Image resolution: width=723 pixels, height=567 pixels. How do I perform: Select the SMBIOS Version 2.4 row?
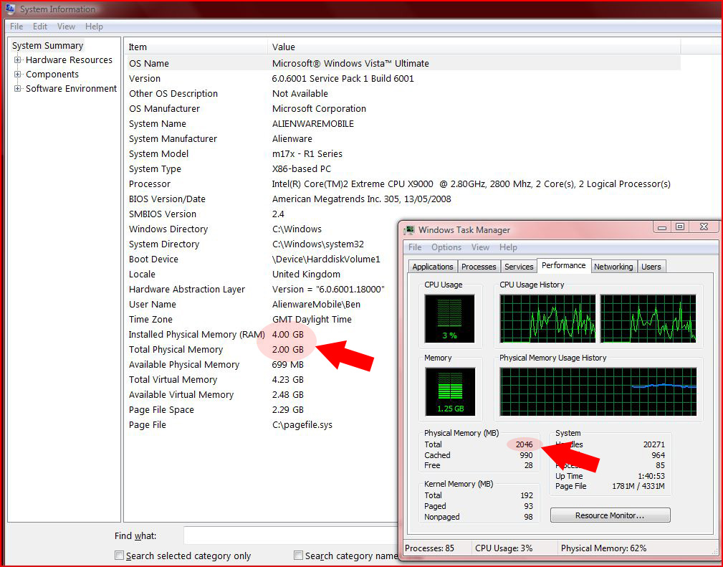click(403, 214)
